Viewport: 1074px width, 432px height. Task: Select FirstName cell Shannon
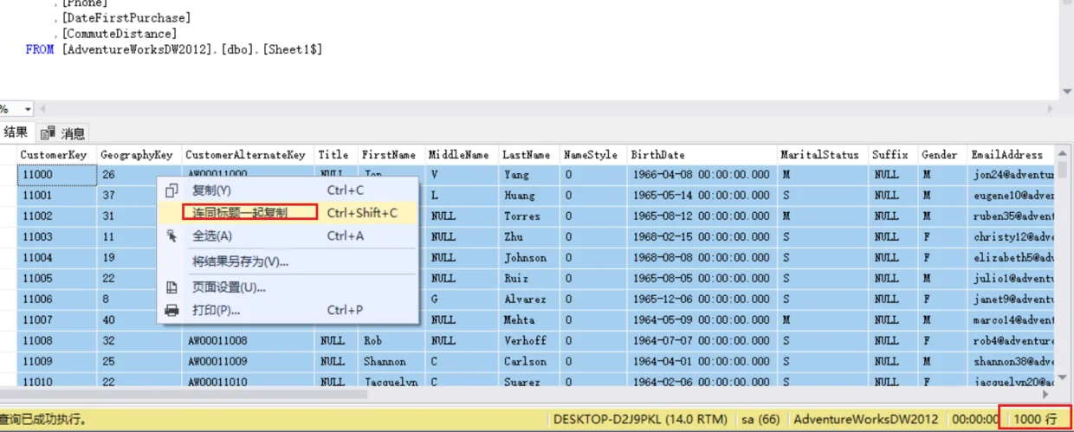(x=391, y=361)
